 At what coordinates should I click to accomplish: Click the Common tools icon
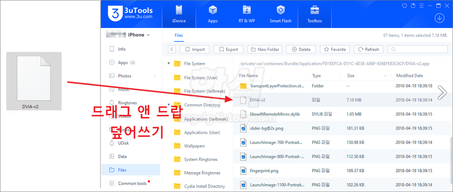(x=112, y=183)
